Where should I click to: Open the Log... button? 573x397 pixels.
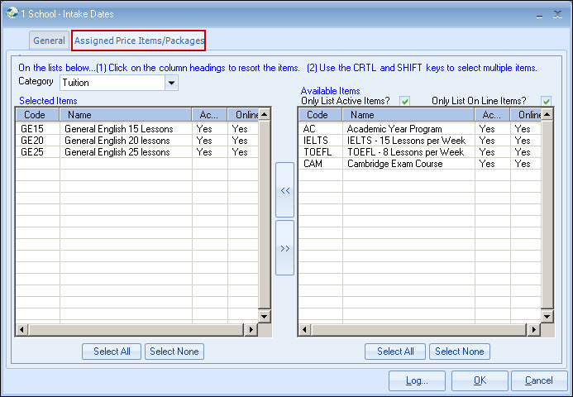pos(417,380)
